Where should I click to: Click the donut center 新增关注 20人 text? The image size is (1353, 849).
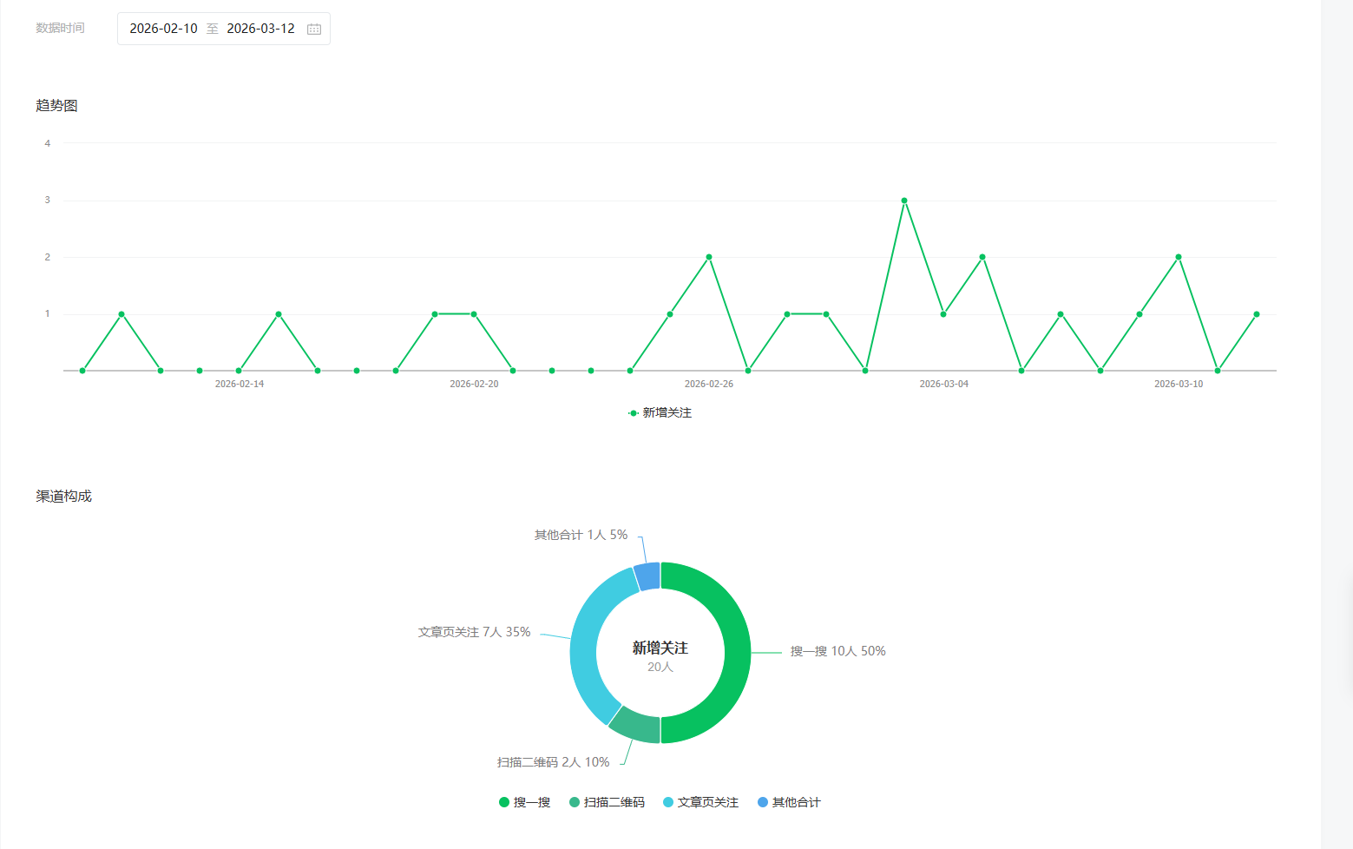660,655
